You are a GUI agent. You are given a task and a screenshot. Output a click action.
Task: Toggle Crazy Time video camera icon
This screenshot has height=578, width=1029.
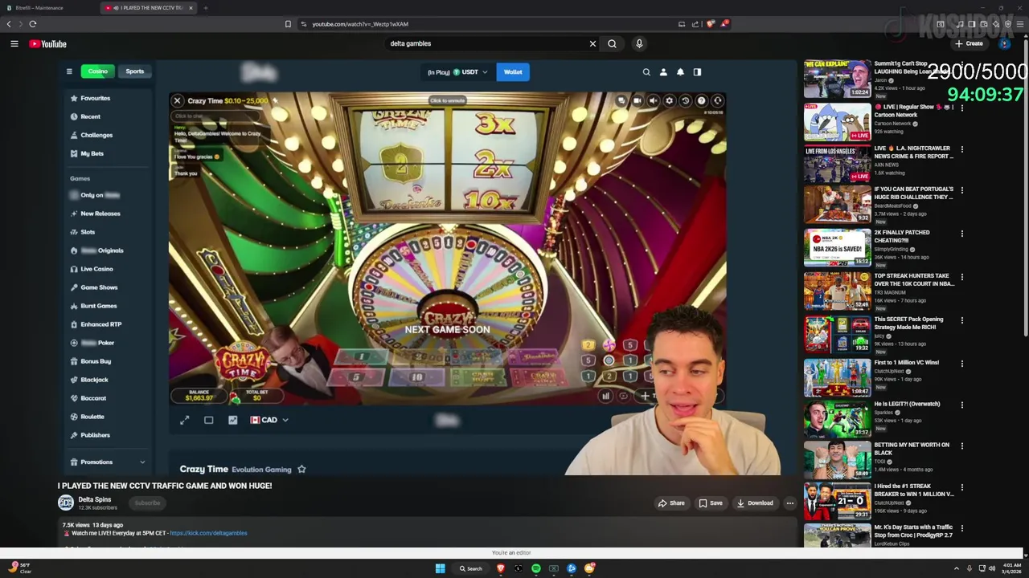click(x=637, y=101)
